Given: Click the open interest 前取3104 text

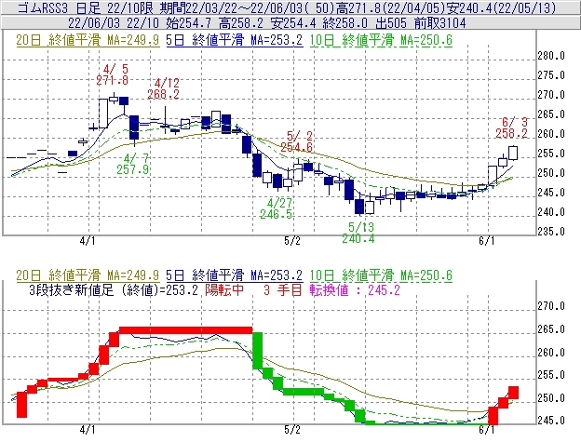Looking at the screenshot, I should [x=439, y=23].
